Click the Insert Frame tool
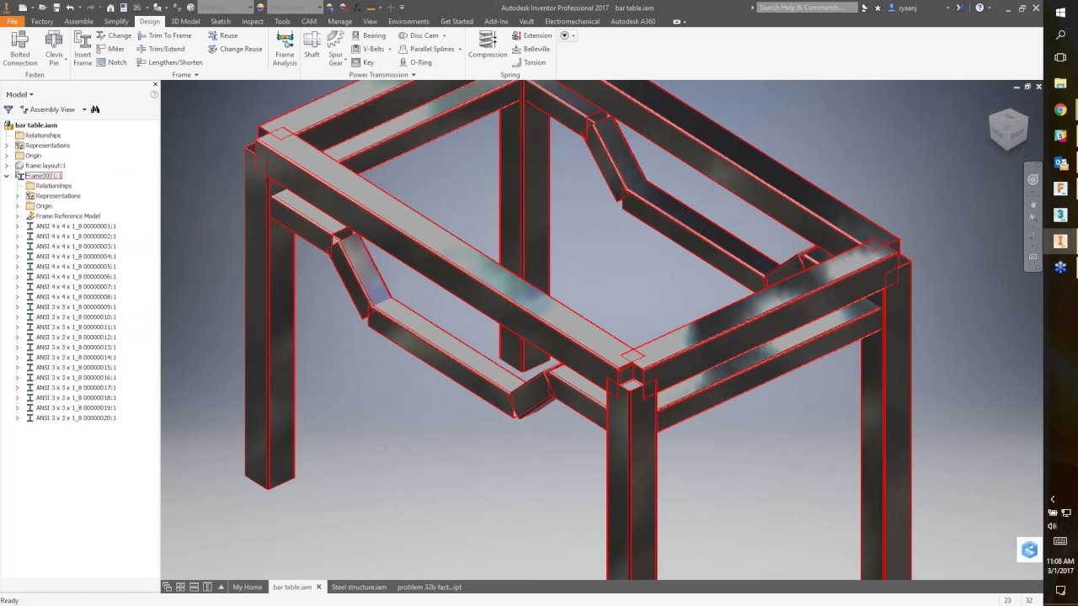The image size is (1078, 606). click(83, 49)
